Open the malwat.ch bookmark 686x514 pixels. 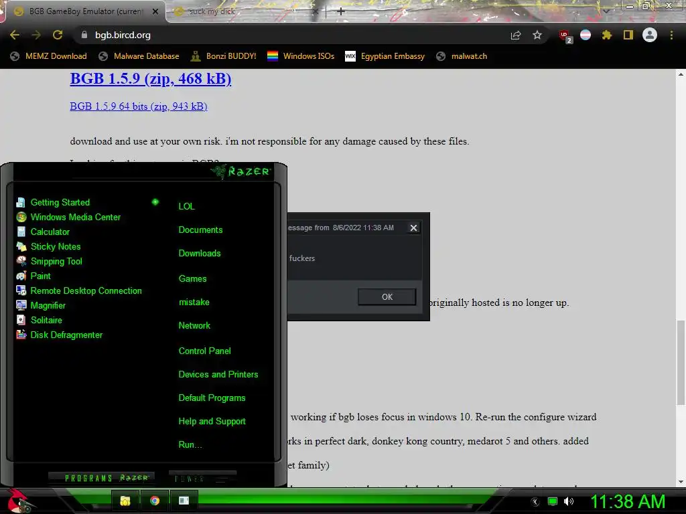(462, 56)
